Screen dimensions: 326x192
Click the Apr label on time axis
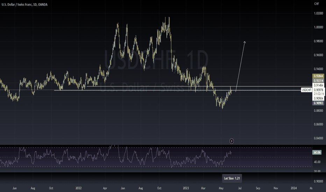coord(105,188)
